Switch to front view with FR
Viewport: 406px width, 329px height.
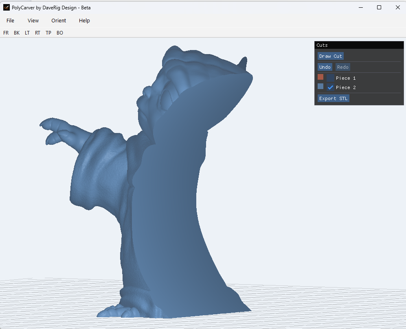pyautogui.click(x=6, y=33)
